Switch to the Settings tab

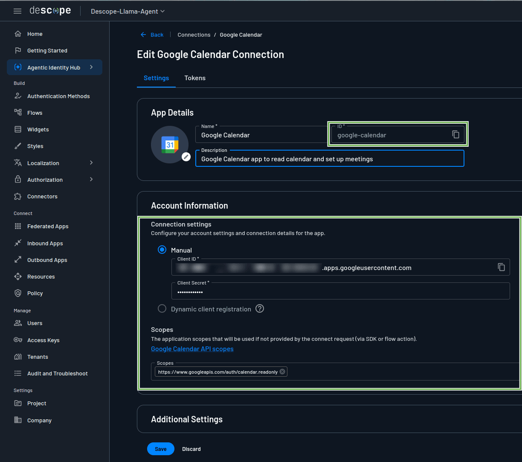tap(156, 78)
